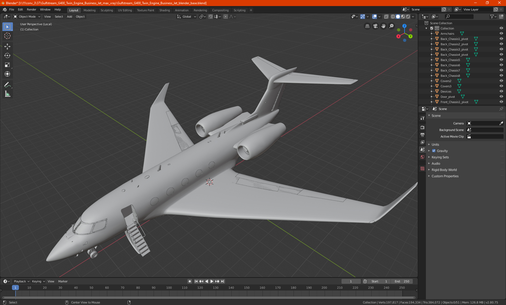506x305 pixels.
Task: Select the Move tool
Action: tap(7, 47)
